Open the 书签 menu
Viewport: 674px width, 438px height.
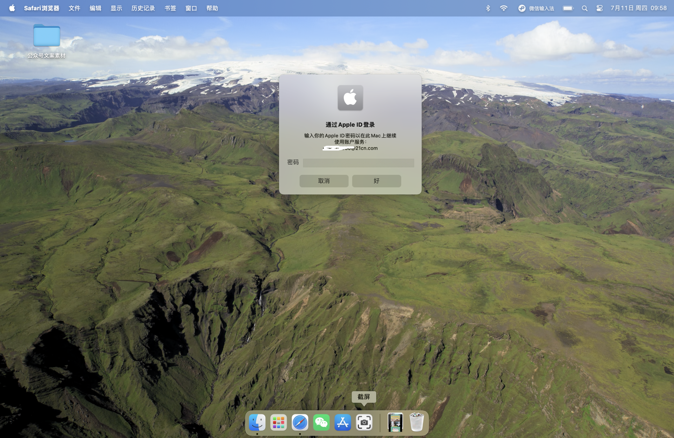[170, 8]
